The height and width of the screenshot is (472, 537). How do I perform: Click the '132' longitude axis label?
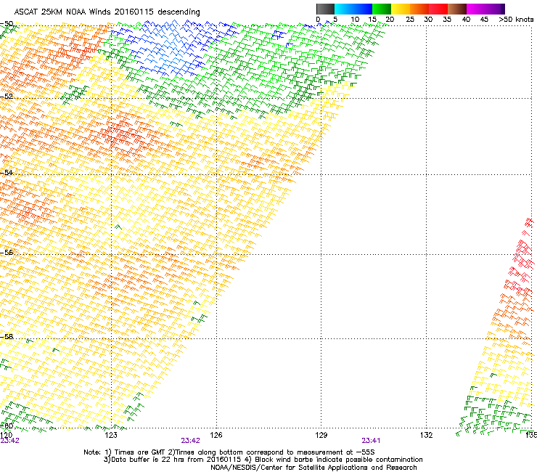427,435
